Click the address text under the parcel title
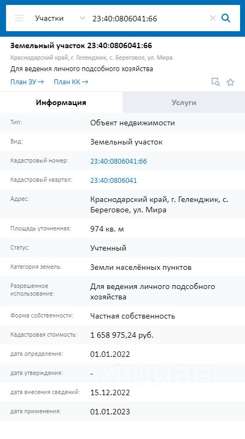The image size is (245, 439). (91, 58)
